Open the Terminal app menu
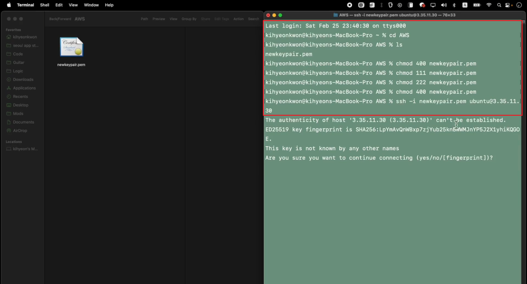The width and height of the screenshot is (527, 284). (x=25, y=5)
